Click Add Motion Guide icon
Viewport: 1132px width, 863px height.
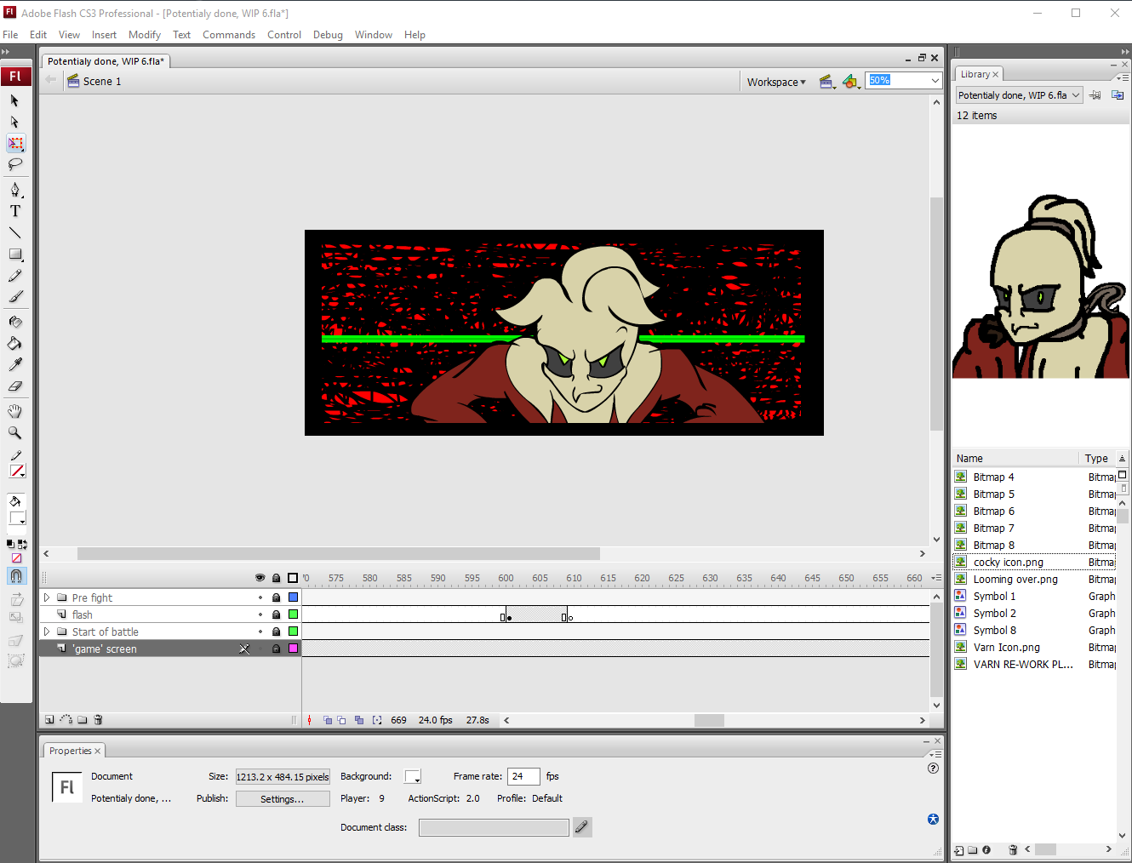click(66, 720)
